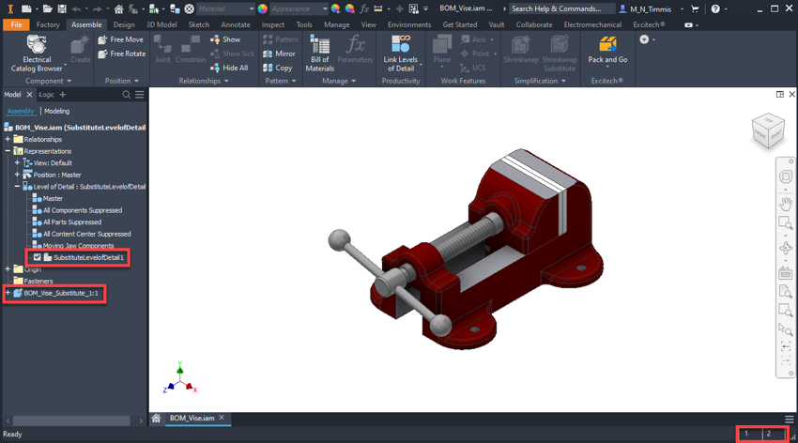Viewport: 798px width, 443px height.
Task: Switch browser to Modeling view
Action: [x=57, y=111]
